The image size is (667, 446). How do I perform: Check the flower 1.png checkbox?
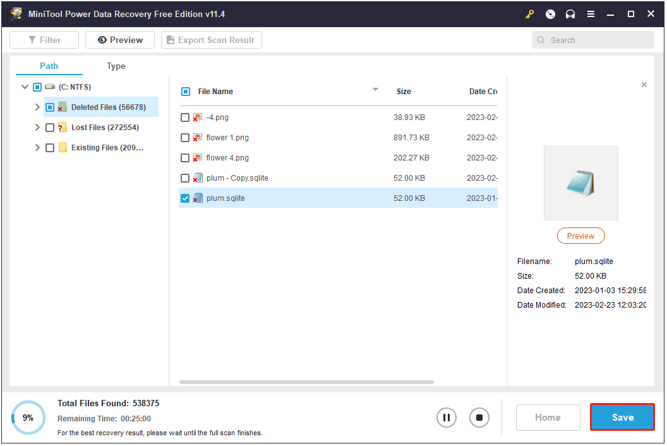click(185, 138)
